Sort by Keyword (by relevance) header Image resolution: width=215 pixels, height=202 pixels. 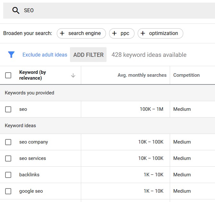pos(33,75)
